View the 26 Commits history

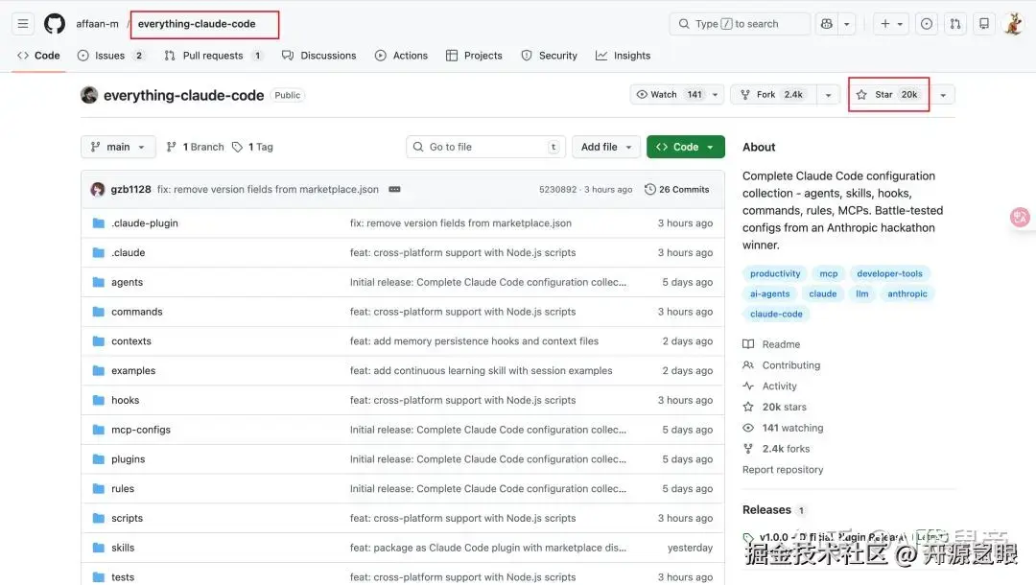tap(677, 190)
